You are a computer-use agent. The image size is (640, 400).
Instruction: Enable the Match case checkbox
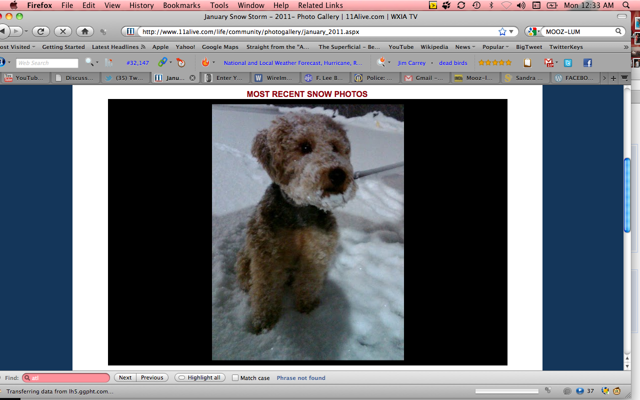pos(235,378)
